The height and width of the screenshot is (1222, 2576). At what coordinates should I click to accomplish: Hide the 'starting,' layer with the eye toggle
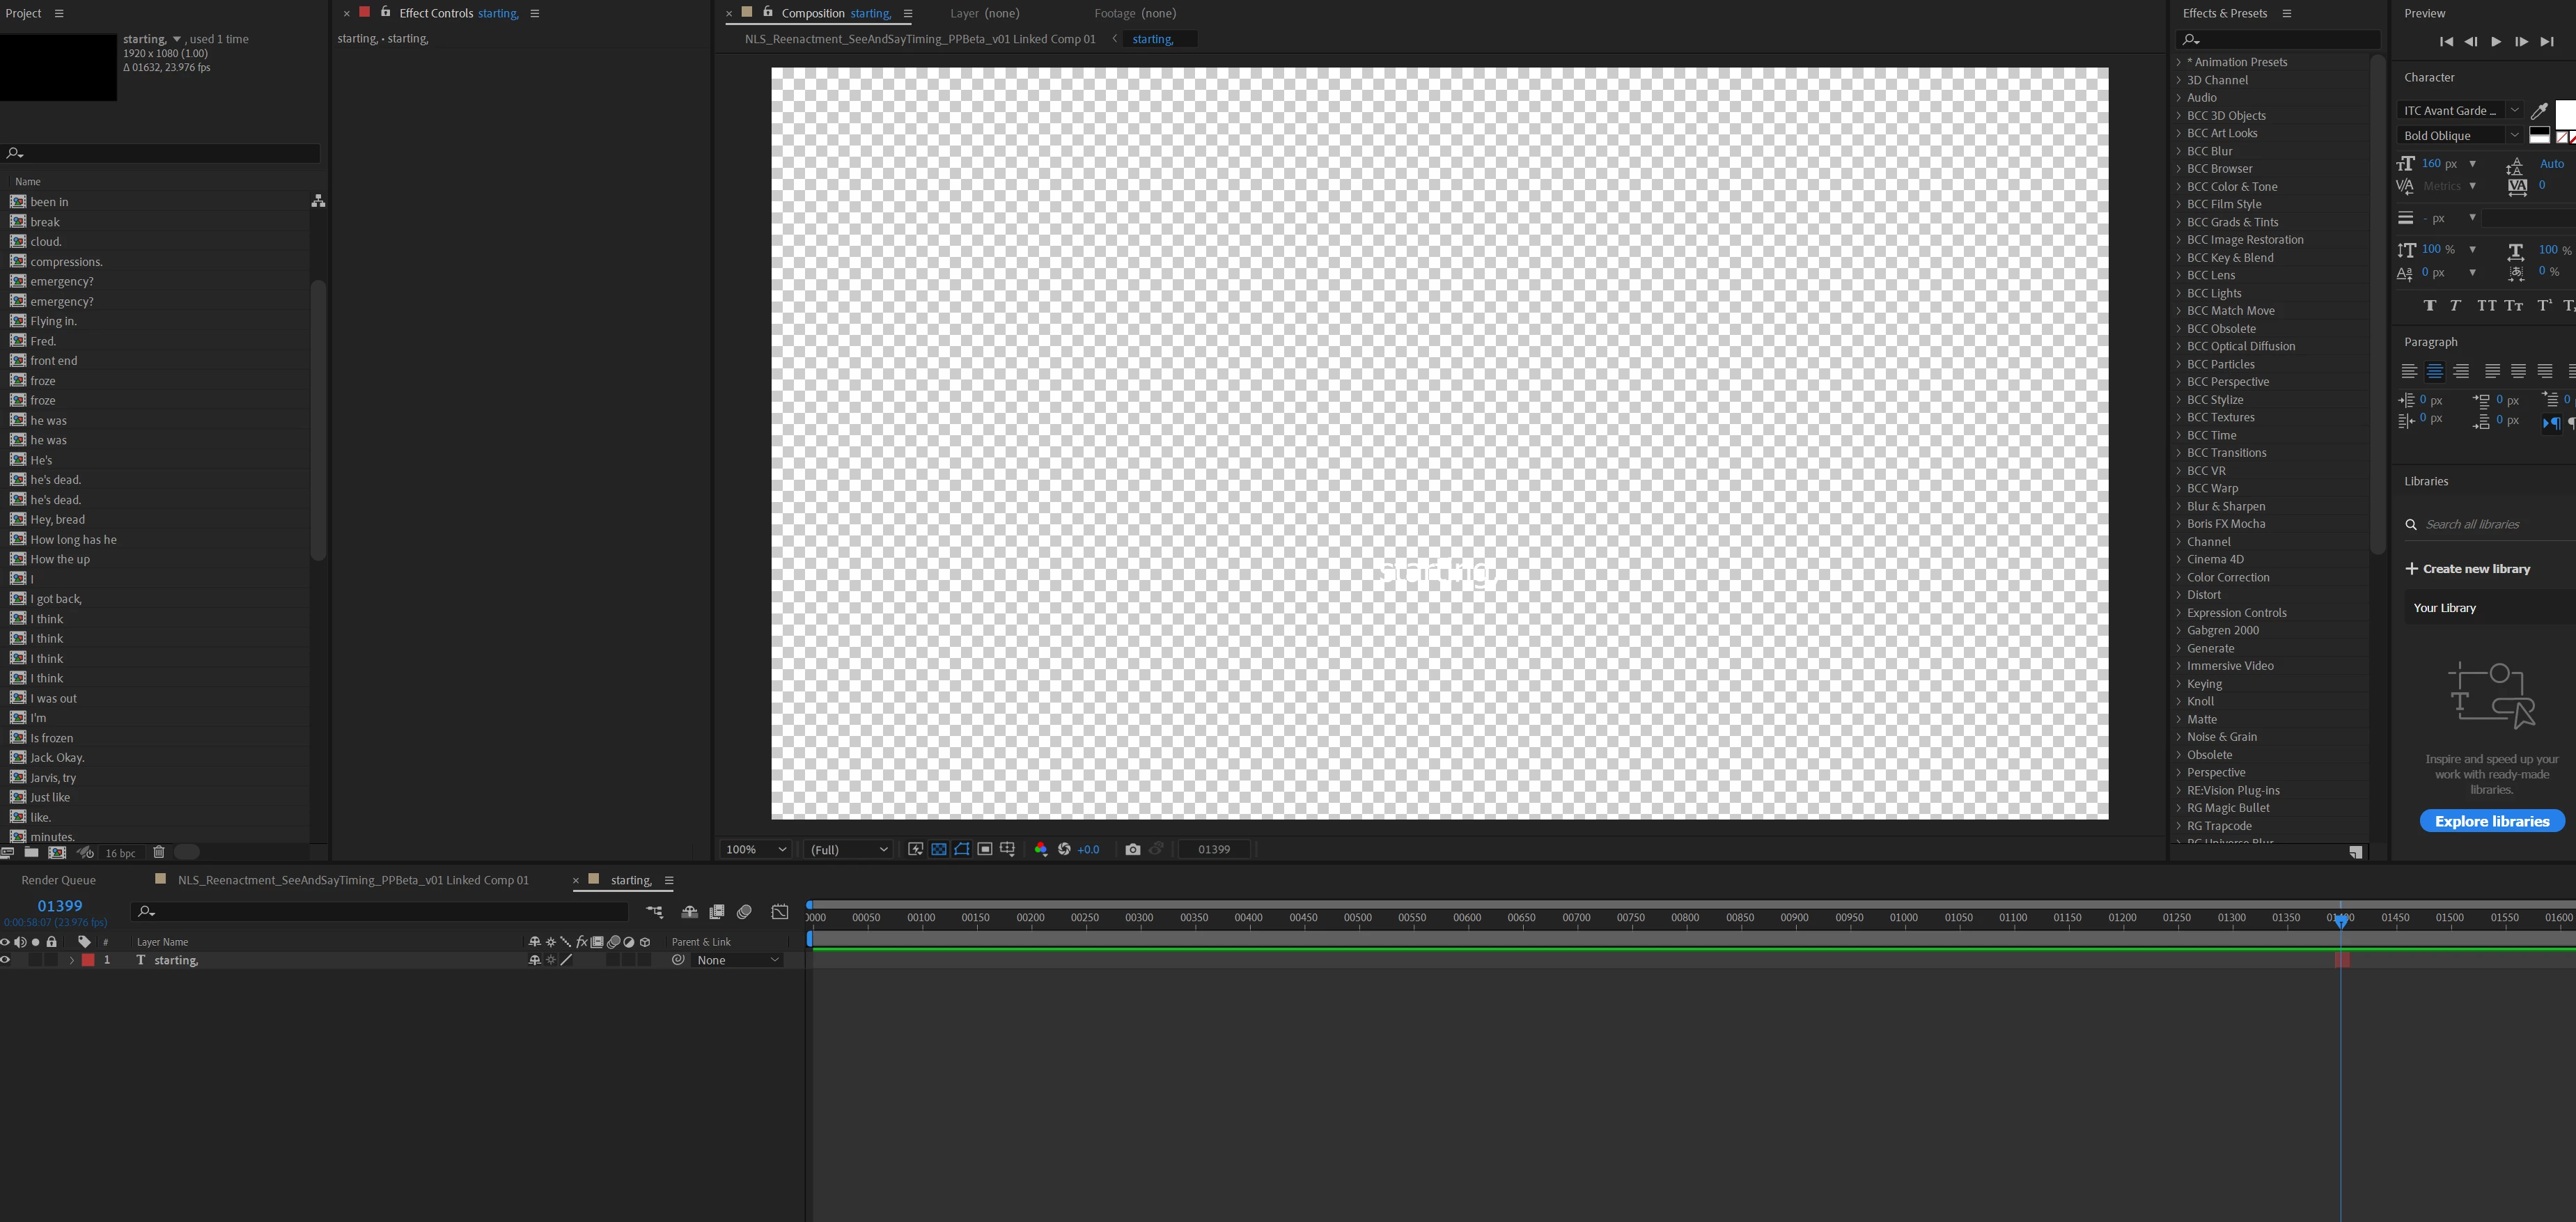pos(6,960)
